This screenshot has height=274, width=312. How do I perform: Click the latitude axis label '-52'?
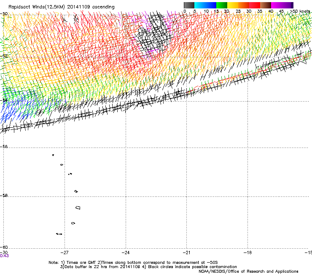[4, 56]
